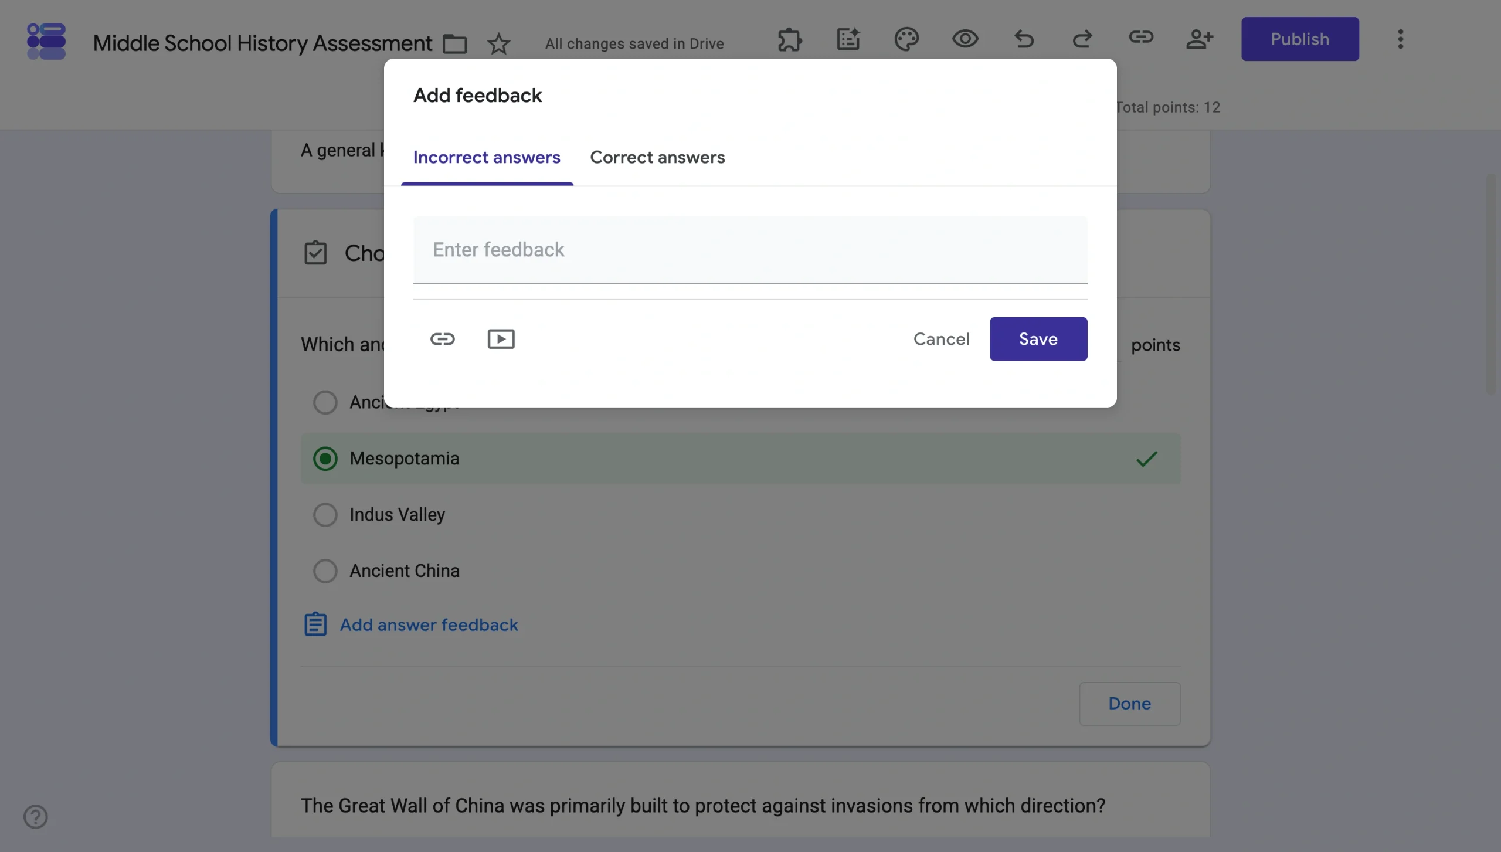
Task: Undo the last change
Action: [1024, 39]
